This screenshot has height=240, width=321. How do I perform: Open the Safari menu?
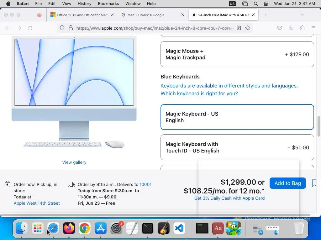pos(23,4)
